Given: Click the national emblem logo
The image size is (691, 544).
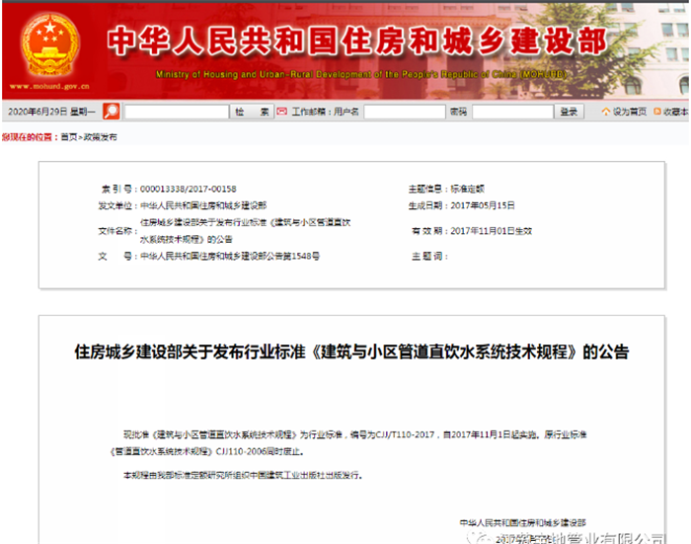Looking at the screenshot, I should coord(50,46).
